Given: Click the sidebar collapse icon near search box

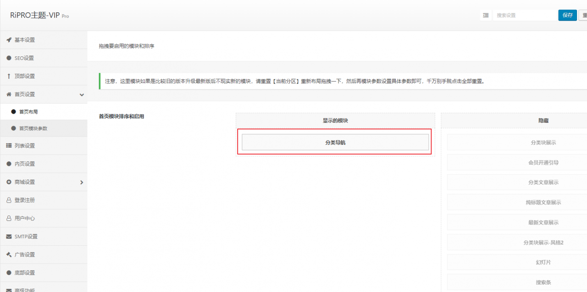Looking at the screenshot, I should click(x=486, y=15).
